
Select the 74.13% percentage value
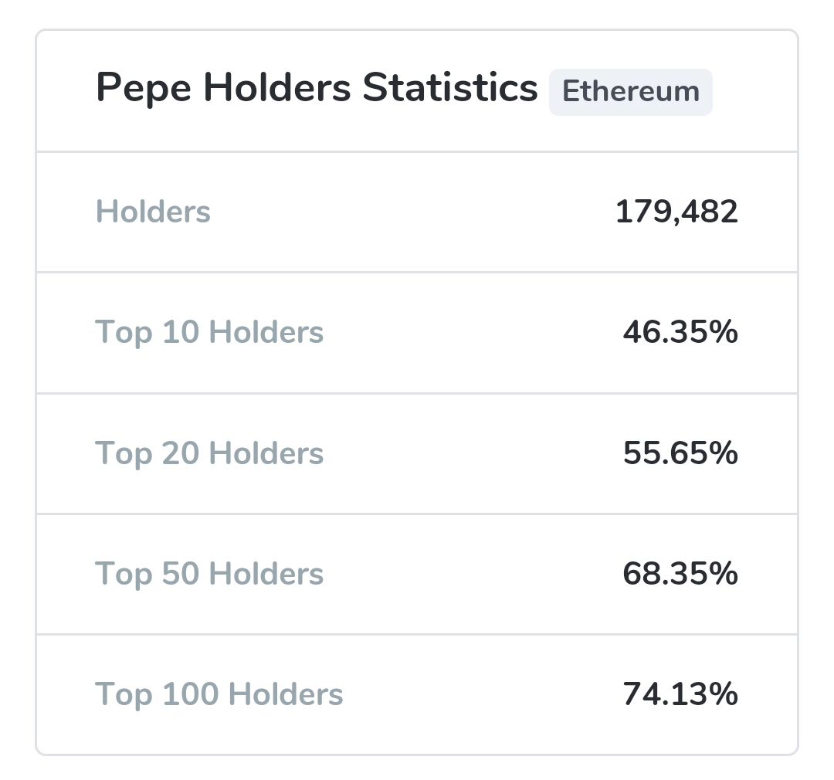coord(680,694)
